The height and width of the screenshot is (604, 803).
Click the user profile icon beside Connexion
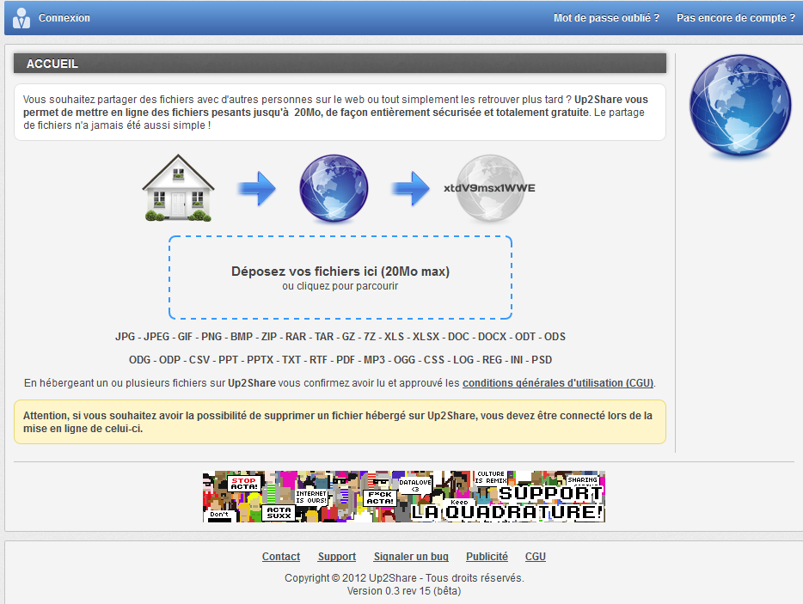click(21, 17)
